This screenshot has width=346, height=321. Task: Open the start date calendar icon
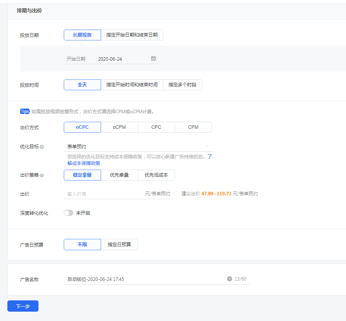tap(153, 59)
